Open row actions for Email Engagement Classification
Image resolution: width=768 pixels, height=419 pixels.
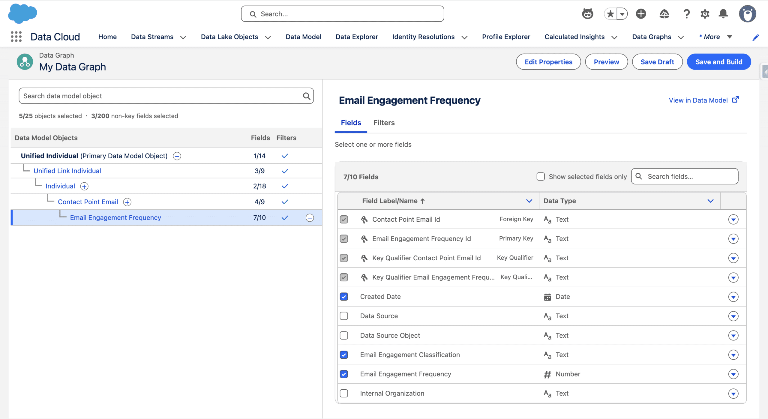pos(733,355)
